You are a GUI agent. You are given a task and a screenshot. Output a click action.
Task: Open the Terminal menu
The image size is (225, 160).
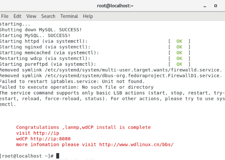tap(69, 16)
